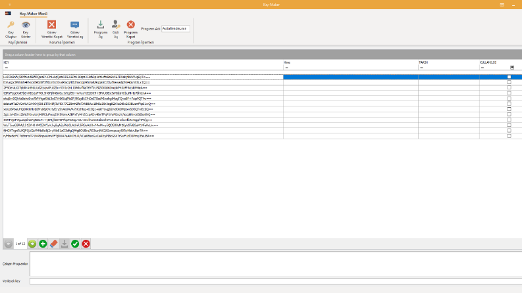Tick KULLANILDI checkbox for key starting 3gUzv
This screenshot has width=522, height=293.
coord(509,114)
